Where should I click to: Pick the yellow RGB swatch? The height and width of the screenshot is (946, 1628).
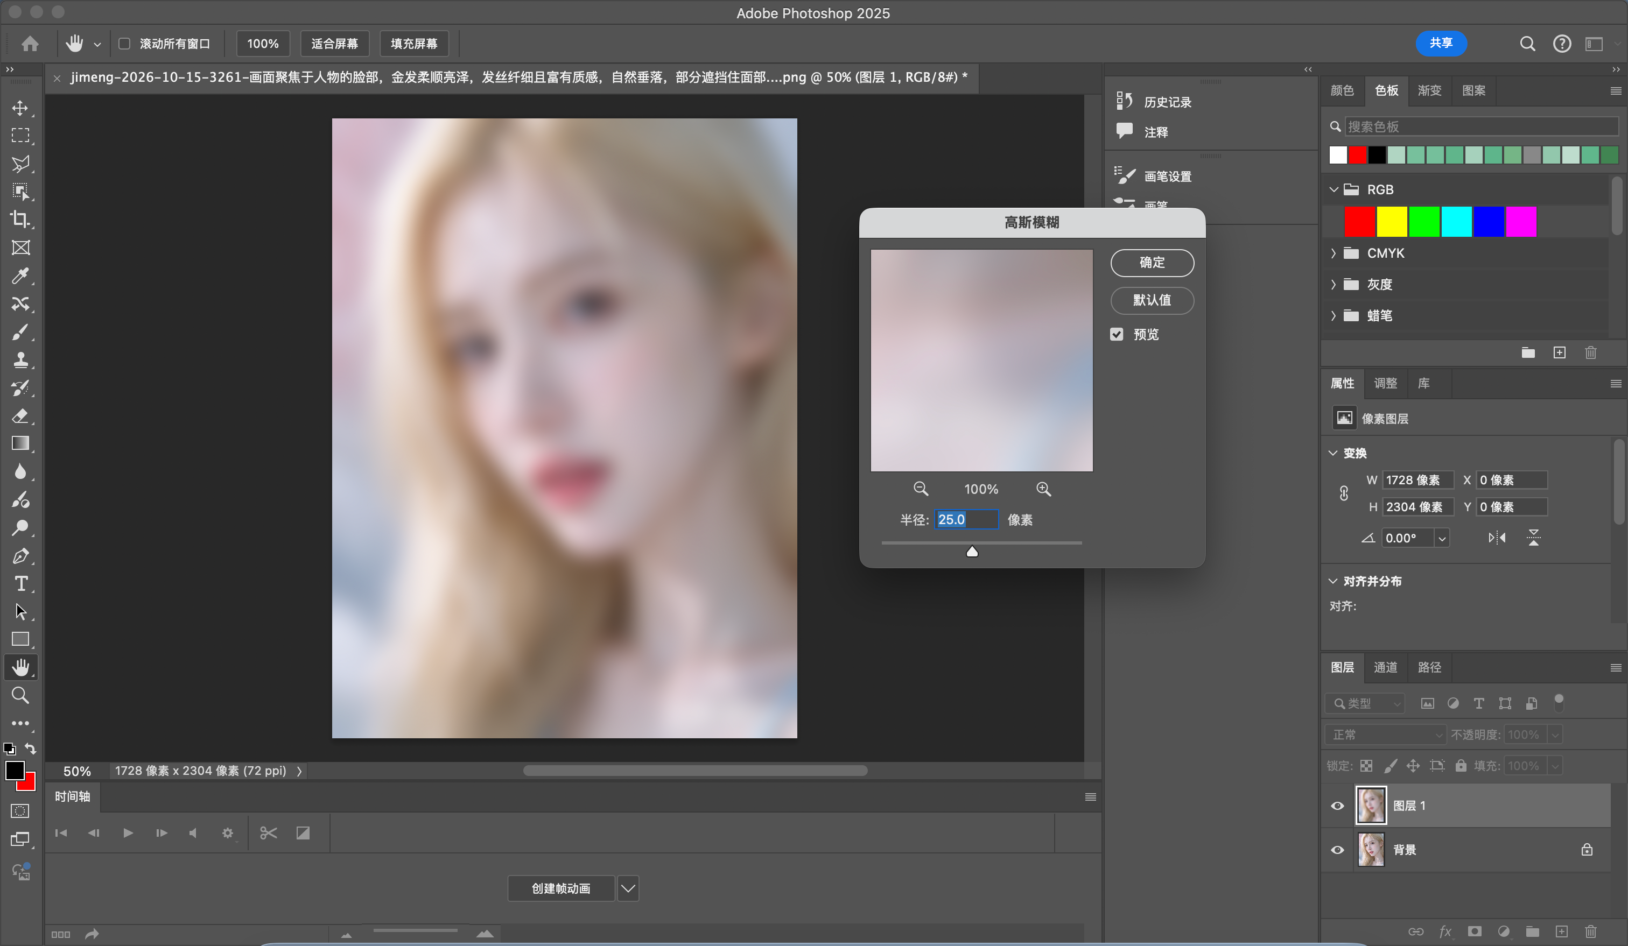(1392, 222)
